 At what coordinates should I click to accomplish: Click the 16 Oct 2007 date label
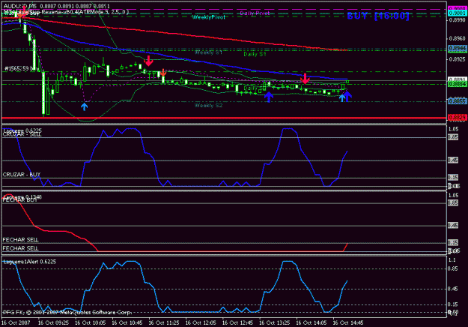coord(16,322)
